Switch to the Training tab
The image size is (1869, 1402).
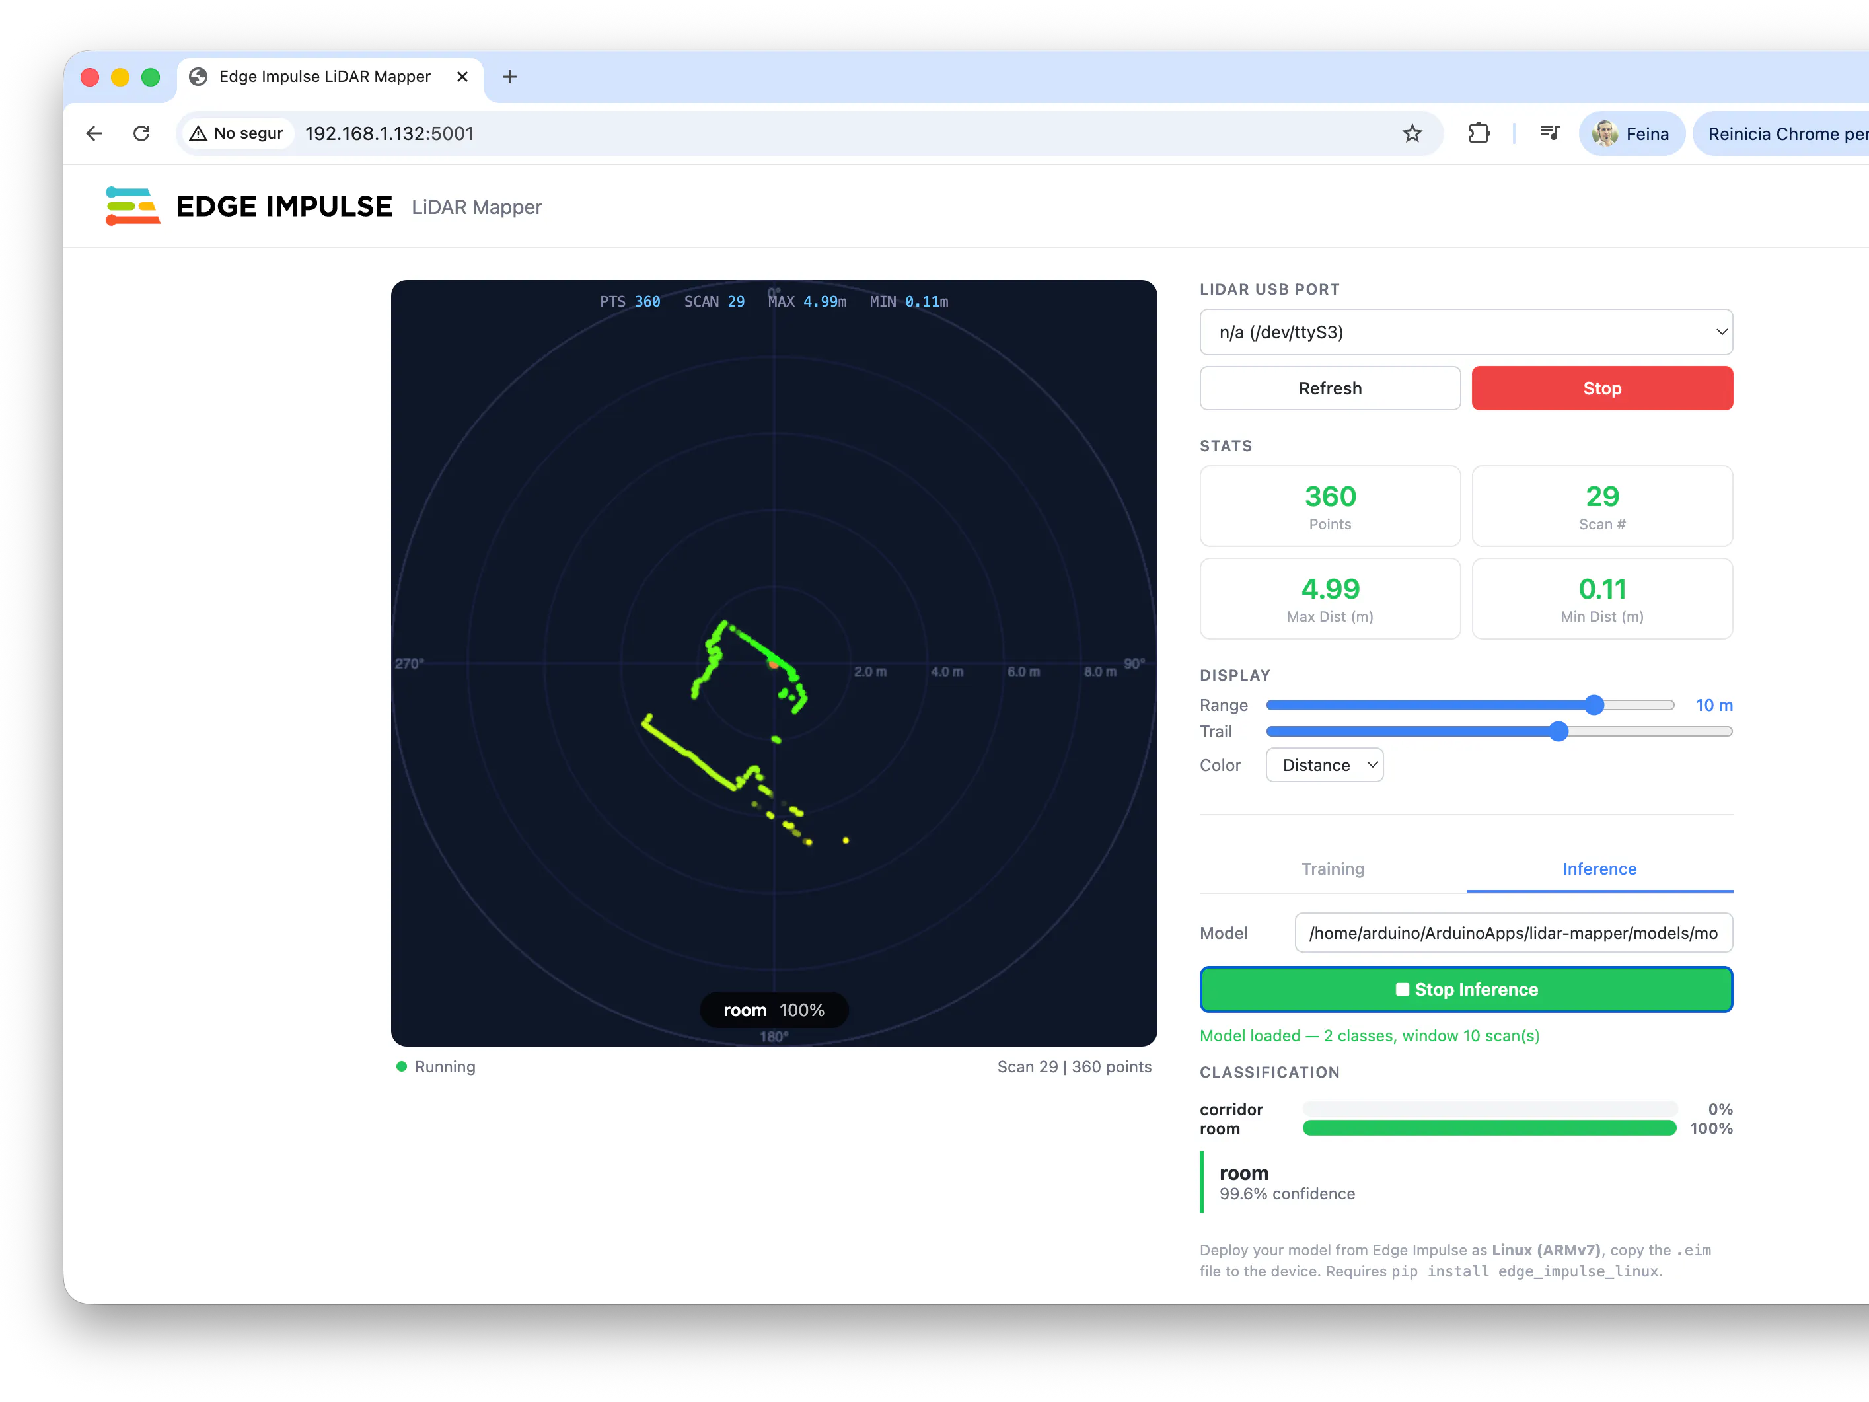[x=1333, y=869]
